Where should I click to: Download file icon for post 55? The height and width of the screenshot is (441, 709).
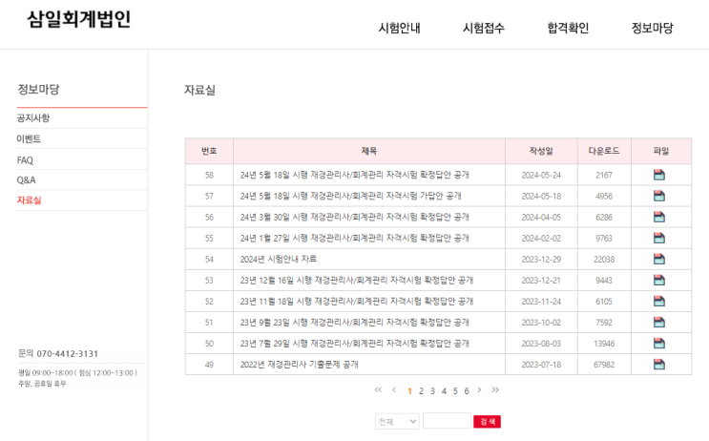[659, 238]
